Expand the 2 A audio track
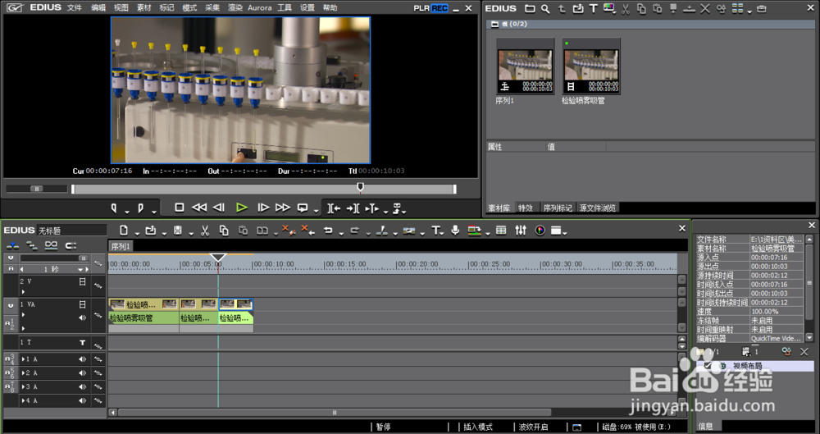The image size is (820, 434). (23, 373)
